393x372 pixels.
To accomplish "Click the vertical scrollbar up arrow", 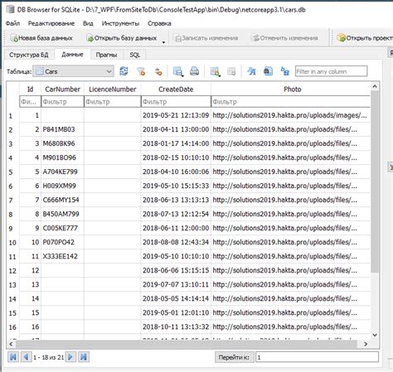I will (375, 86).
